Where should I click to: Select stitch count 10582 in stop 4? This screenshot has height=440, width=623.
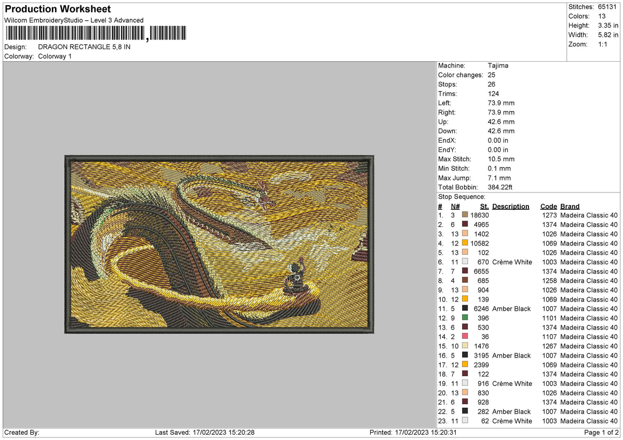point(480,243)
